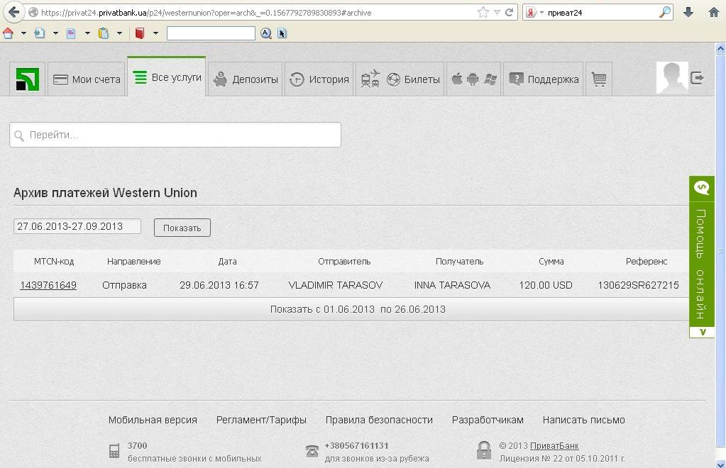Open Мобильная версия link
The image size is (726, 468).
pos(153,420)
